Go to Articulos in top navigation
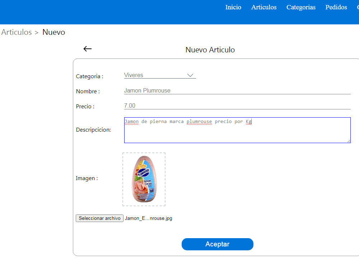Viewport: 359px width, 269px height. [264, 7]
